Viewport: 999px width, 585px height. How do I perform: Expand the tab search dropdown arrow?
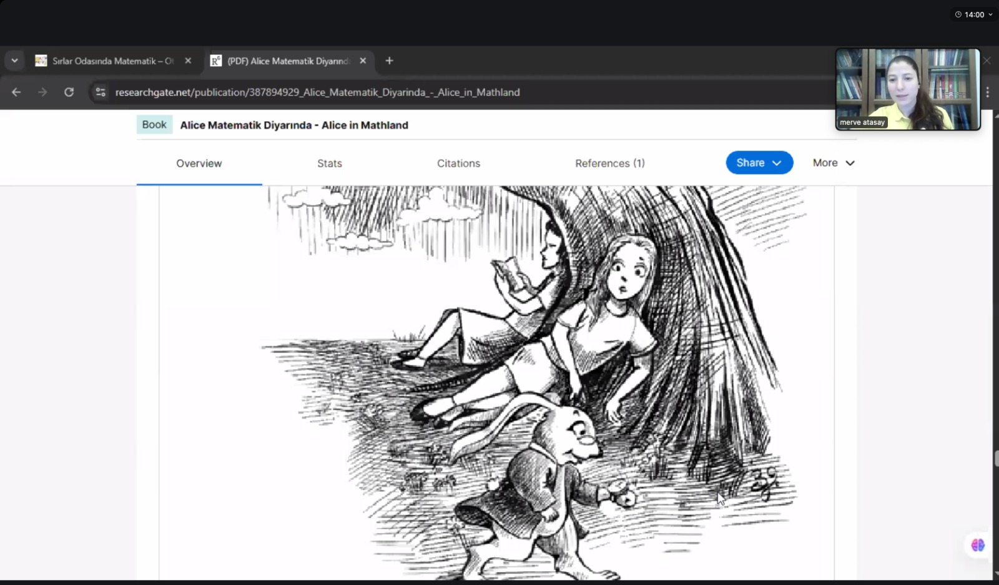click(14, 61)
